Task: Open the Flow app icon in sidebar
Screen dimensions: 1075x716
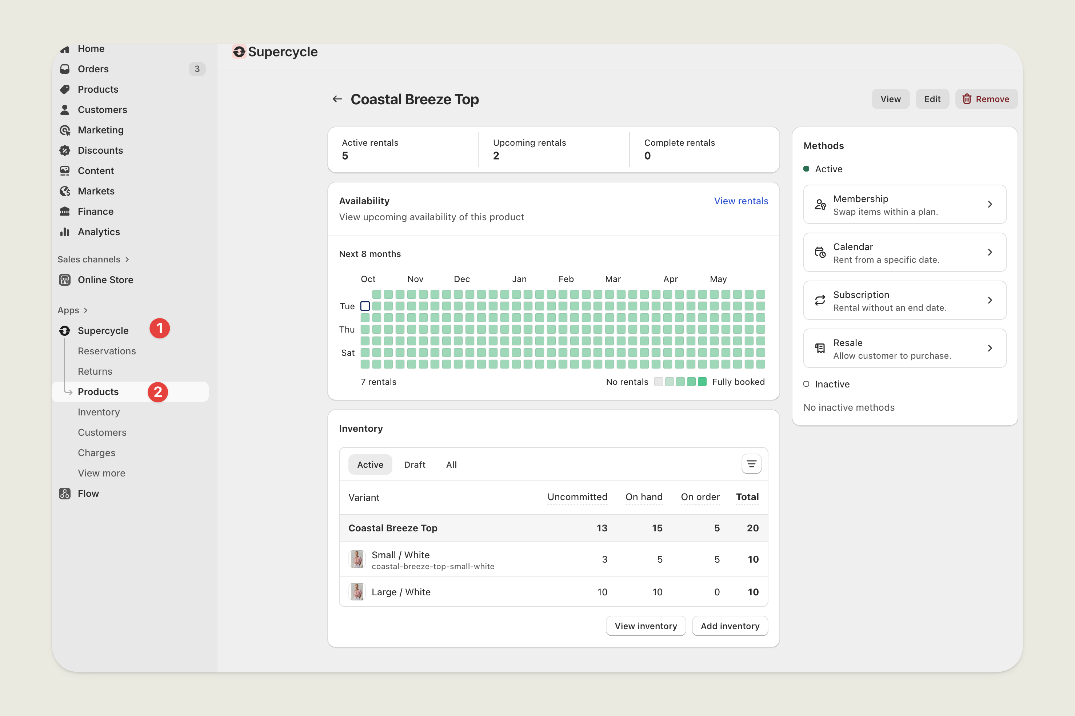Action: tap(65, 494)
